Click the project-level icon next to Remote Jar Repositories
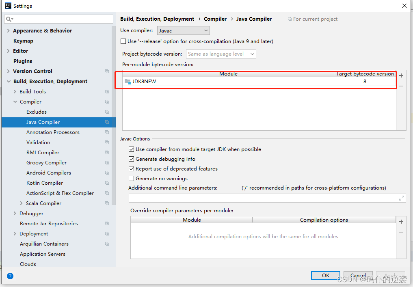Viewport: 413px width, 287px height. 107,223
